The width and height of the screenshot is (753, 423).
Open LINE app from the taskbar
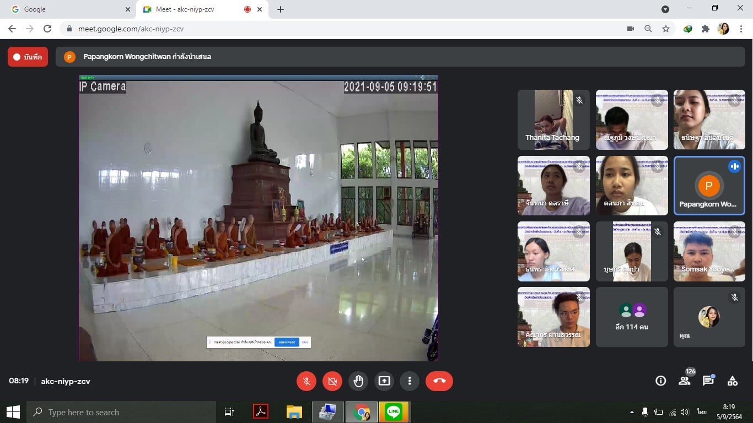click(x=394, y=412)
